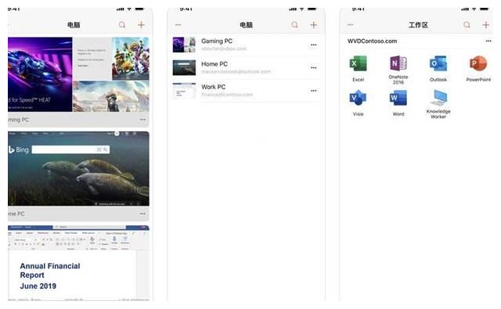Open menu dots at list screen top-left
This screenshot has width=501, height=309.
(178, 24)
